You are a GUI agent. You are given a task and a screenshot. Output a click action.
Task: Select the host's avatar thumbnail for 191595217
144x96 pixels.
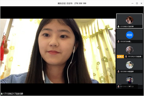(x=129, y=50)
